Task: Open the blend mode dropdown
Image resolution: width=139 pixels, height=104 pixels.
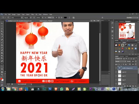Action: tap(120, 62)
